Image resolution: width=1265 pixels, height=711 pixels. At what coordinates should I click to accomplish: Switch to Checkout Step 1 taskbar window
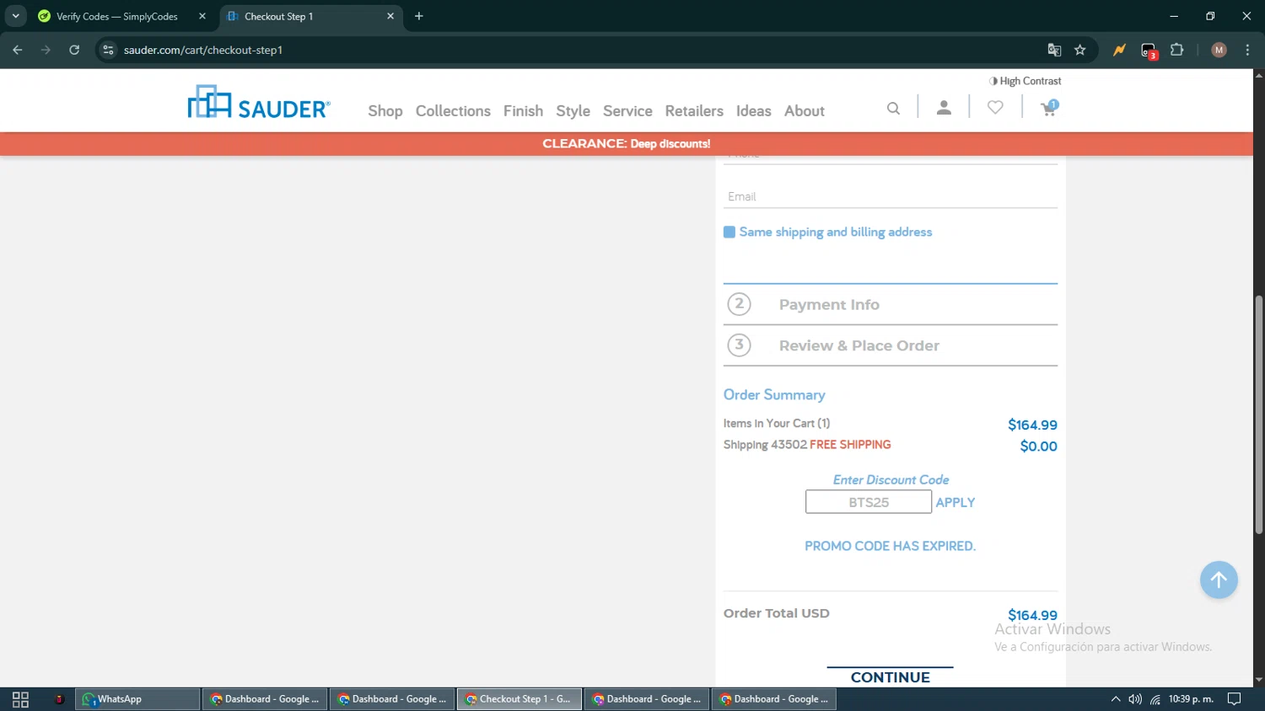pyautogui.click(x=519, y=699)
